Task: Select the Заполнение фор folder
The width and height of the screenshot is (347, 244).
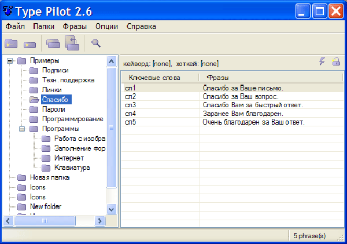Action: point(80,148)
